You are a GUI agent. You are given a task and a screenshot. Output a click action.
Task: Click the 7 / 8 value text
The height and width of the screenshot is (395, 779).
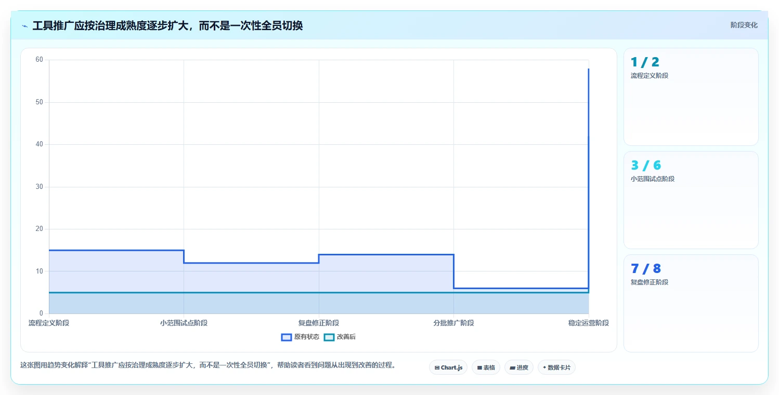pyautogui.click(x=646, y=269)
